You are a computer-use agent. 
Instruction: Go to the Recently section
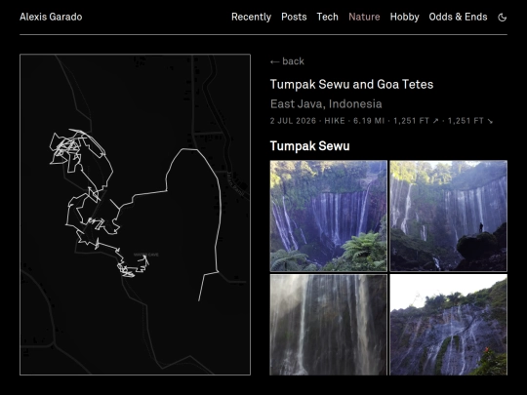[251, 17]
